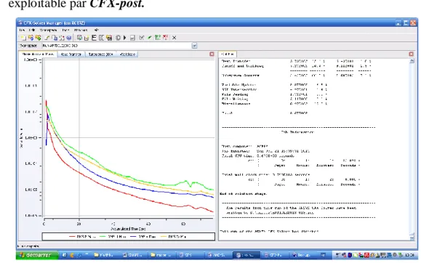Click the help icon in the menu bar

point(96,30)
